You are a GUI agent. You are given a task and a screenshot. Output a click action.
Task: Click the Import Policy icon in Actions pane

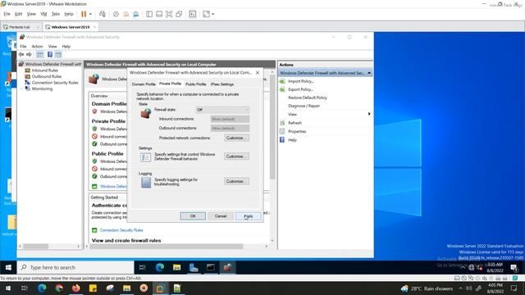tap(282, 81)
